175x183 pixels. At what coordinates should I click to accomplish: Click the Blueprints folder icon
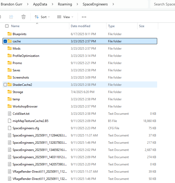click(x=10, y=34)
